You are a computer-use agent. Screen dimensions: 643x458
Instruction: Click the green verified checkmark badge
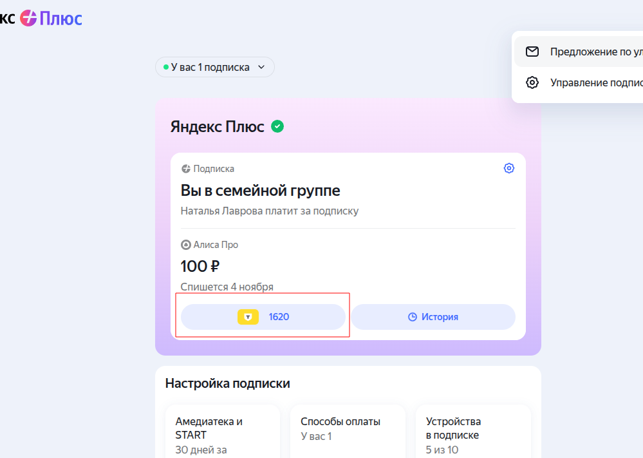277,126
